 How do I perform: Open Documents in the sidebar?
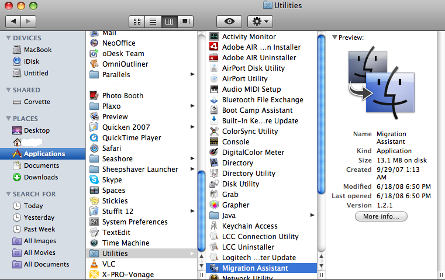click(43, 165)
